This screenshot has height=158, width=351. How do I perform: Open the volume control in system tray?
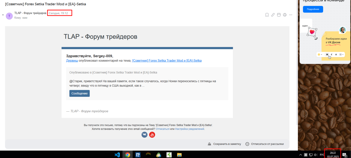pos(316,155)
